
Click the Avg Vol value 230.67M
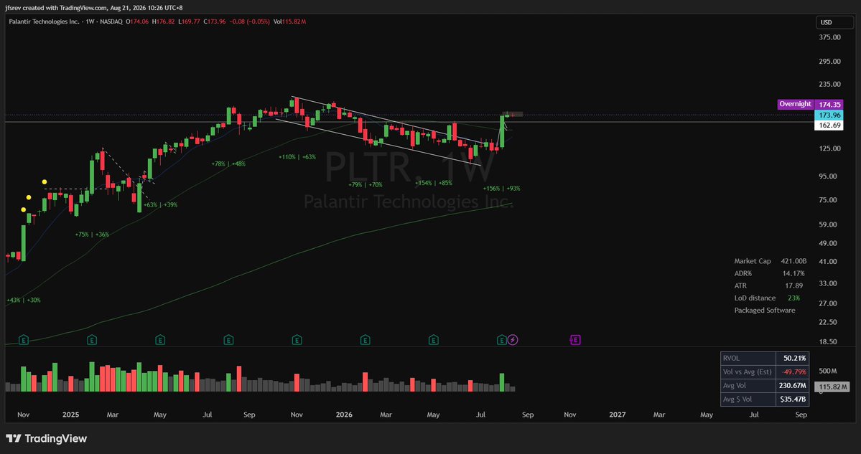pos(792,385)
